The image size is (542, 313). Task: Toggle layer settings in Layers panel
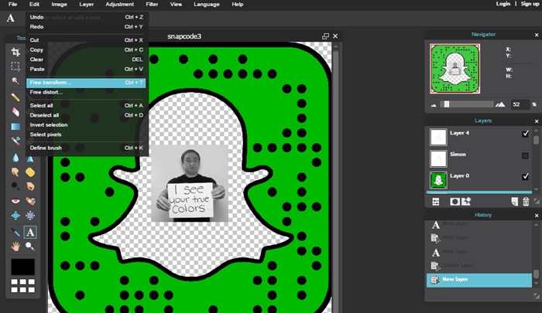tap(435, 202)
